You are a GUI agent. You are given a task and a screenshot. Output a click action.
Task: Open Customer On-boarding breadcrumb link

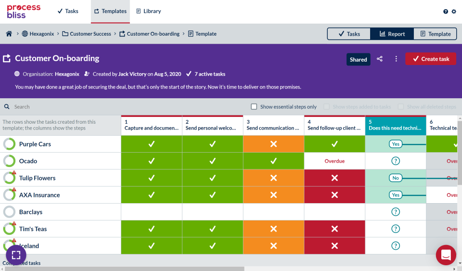pyautogui.click(x=149, y=34)
